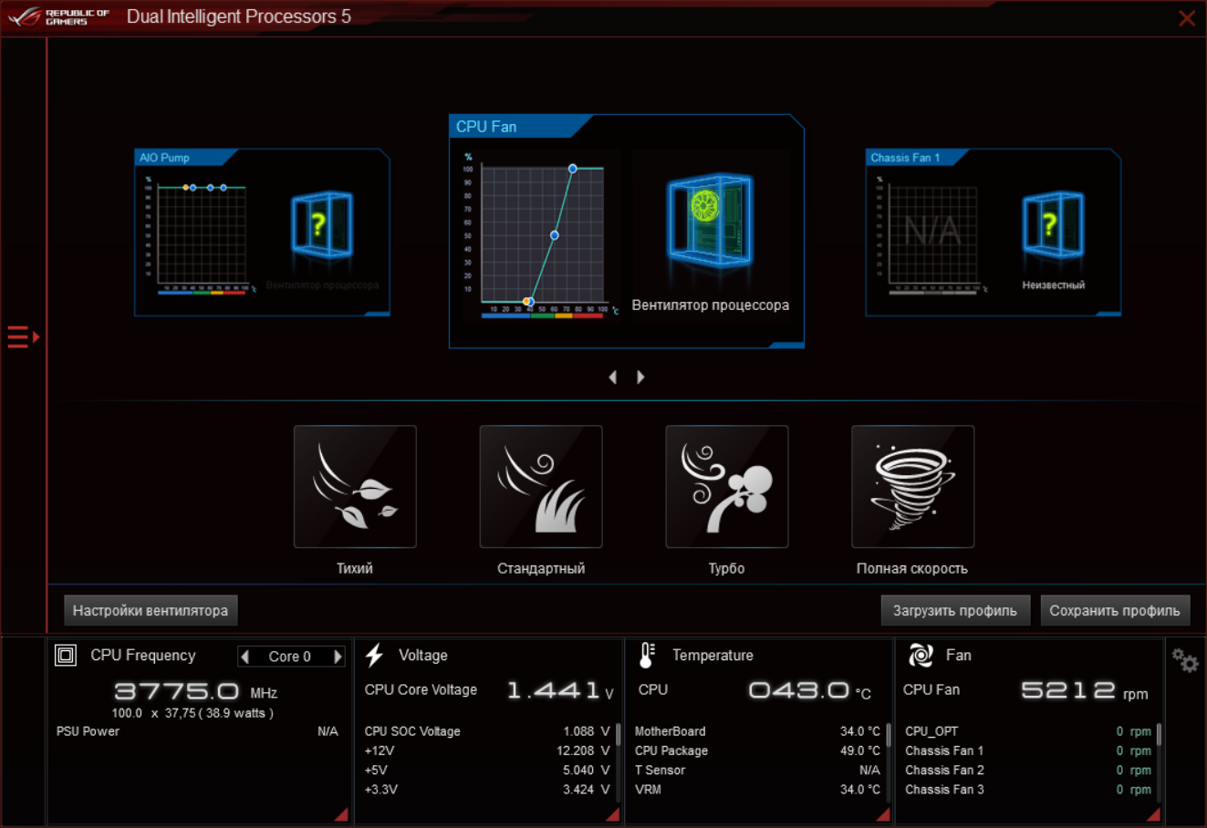Click the 3775.0 MHz frequency readout

[195, 692]
